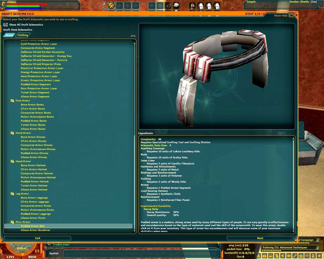
Task: Click the Spatial chat input field
Action: tap(141, 254)
